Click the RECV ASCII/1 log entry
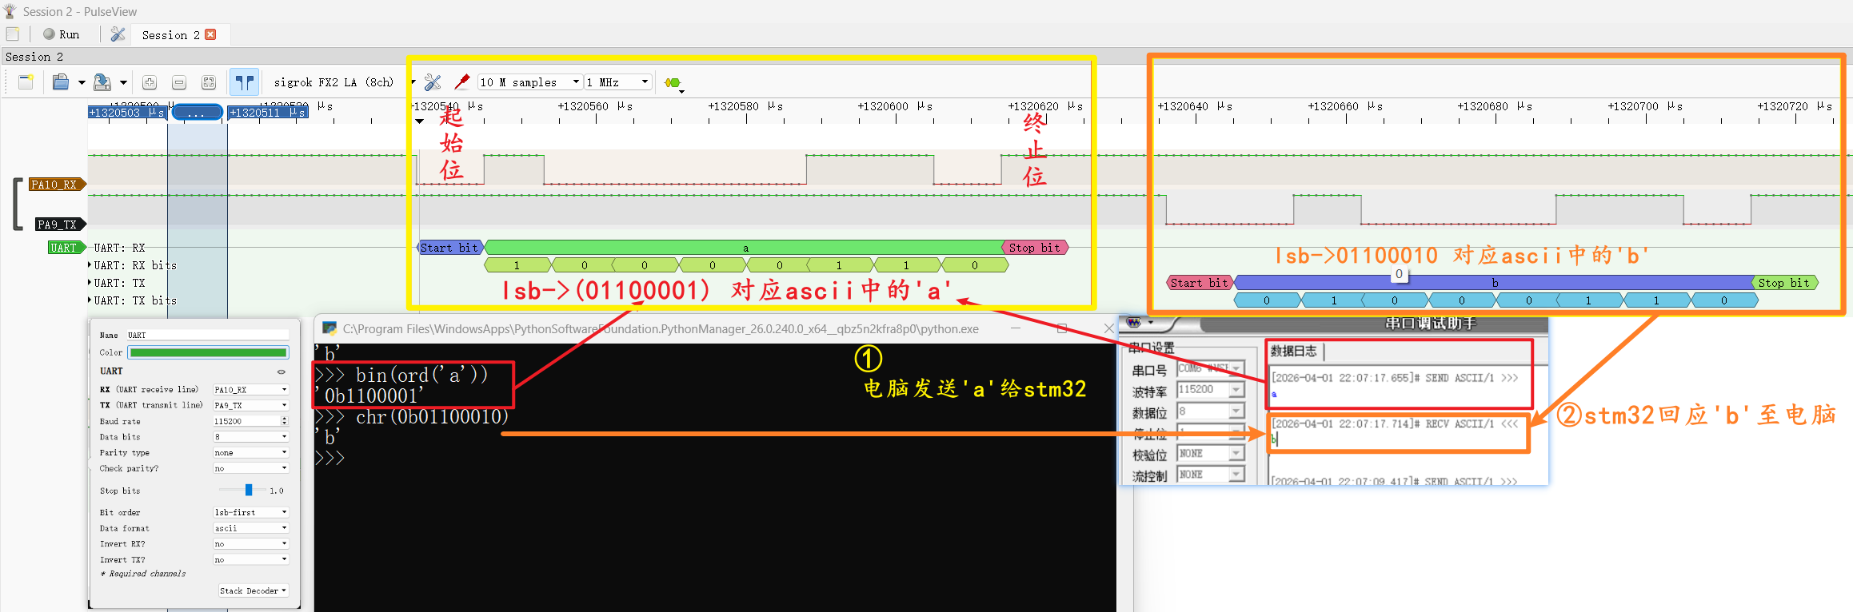The height and width of the screenshot is (612, 1853). pyautogui.click(x=1395, y=424)
